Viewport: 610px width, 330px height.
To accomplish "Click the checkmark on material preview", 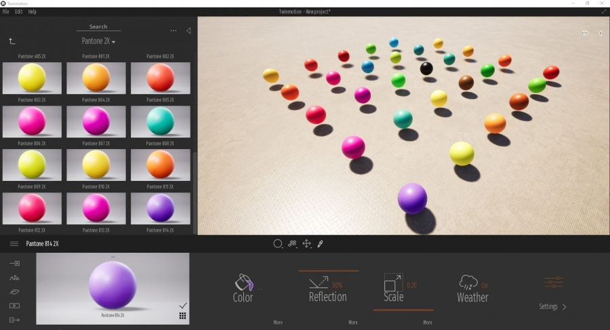I will click(183, 306).
